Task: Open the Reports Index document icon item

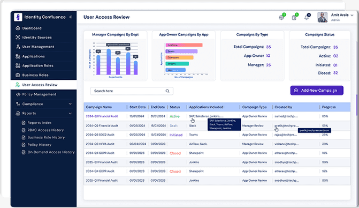Action: [x=24, y=123]
